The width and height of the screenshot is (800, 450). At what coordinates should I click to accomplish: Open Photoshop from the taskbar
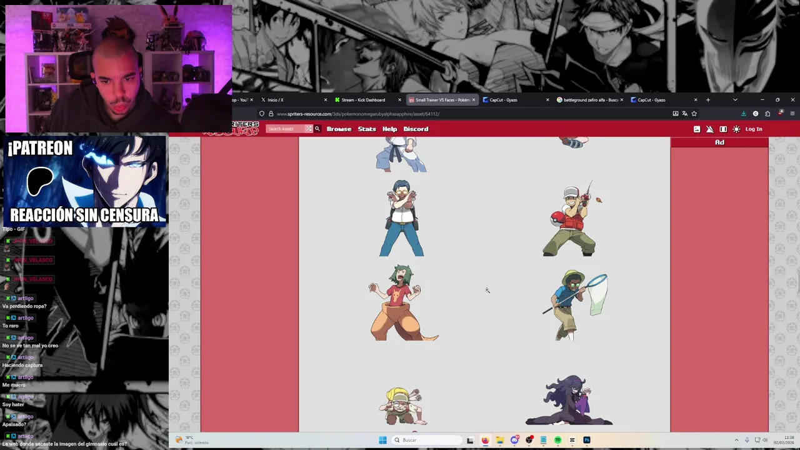point(586,440)
